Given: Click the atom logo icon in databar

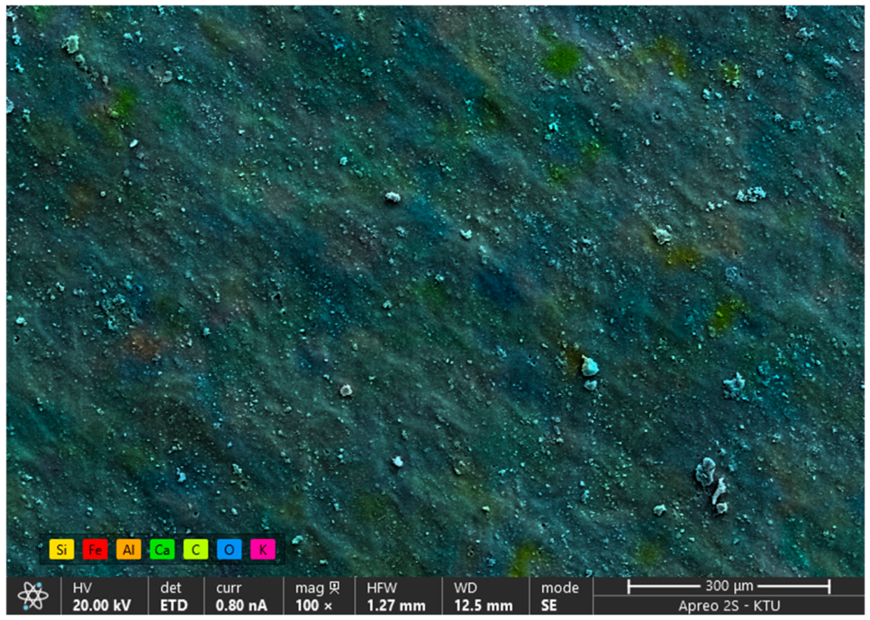Looking at the screenshot, I should tap(33, 596).
